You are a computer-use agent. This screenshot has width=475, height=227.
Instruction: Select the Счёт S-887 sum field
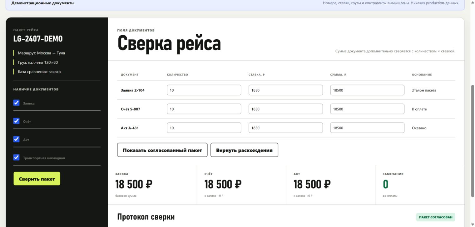367,109
